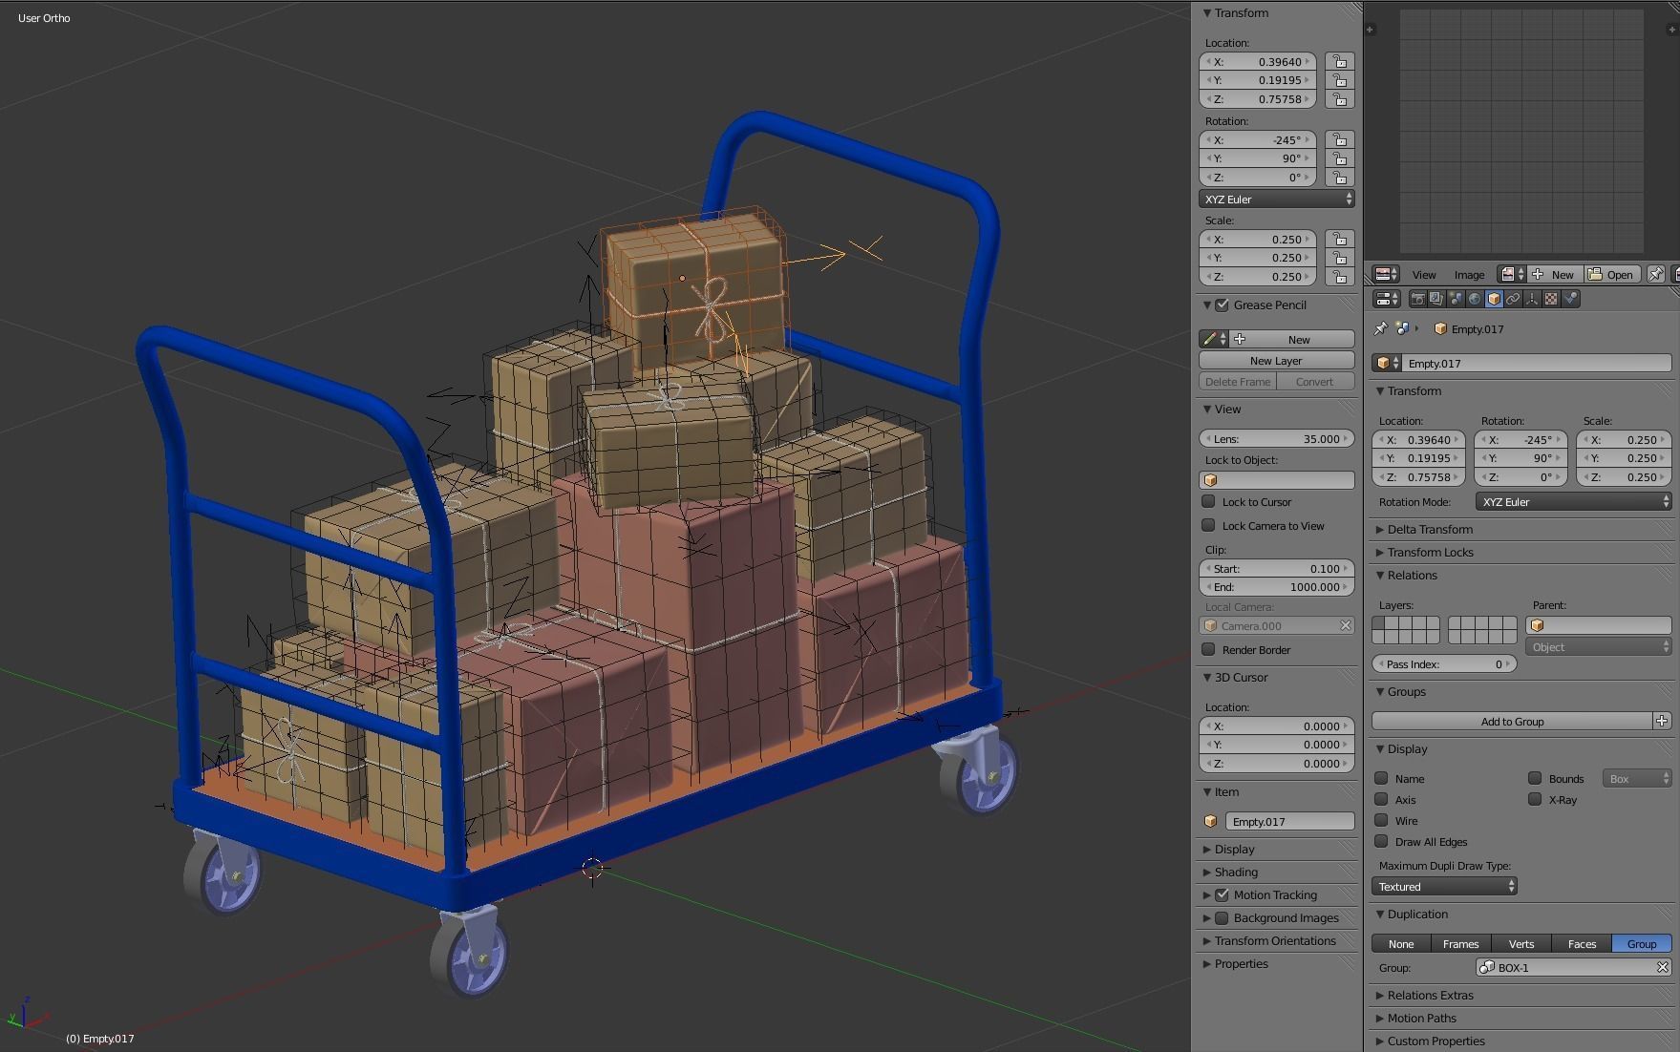Click lock icon for Scale Y

click(1340, 258)
